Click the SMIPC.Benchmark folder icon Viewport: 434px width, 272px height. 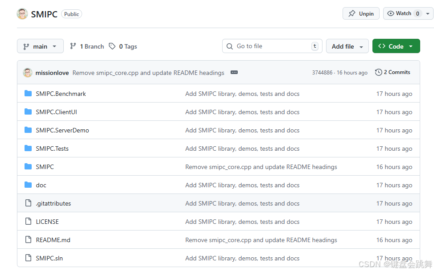tap(28, 94)
